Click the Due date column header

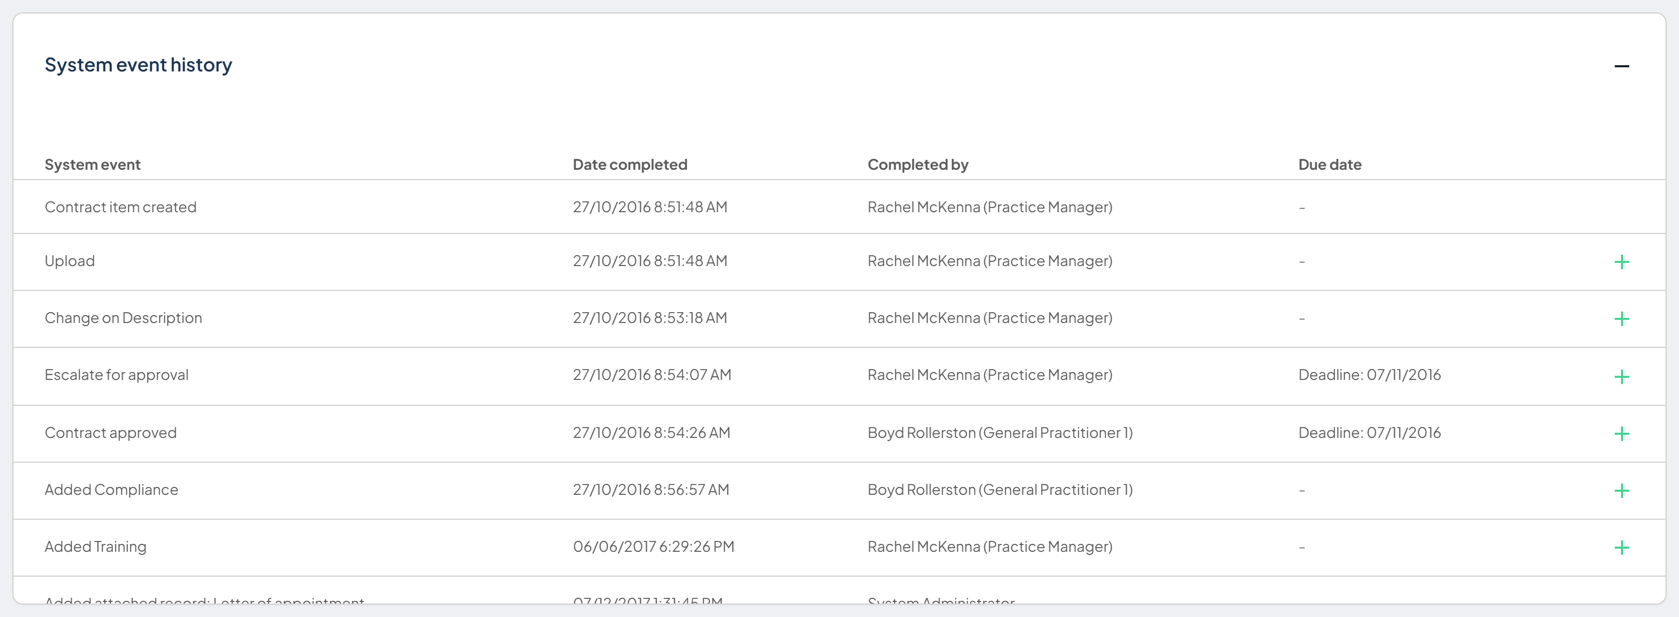(1330, 165)
